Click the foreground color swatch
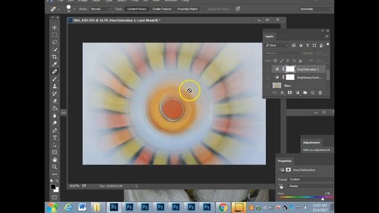 53,187
